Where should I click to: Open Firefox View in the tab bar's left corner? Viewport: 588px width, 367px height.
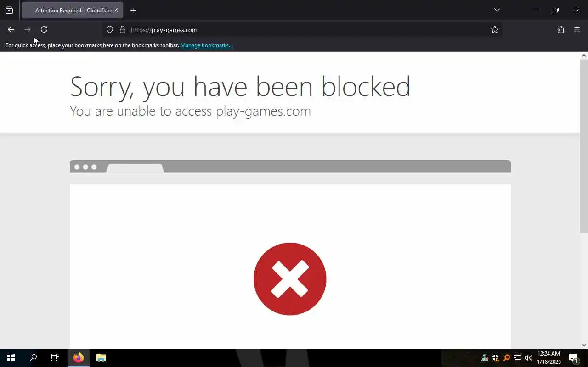pos(9,10)
